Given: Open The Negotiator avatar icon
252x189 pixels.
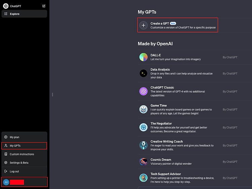Looking at the screenshot, I should [143, 127].
